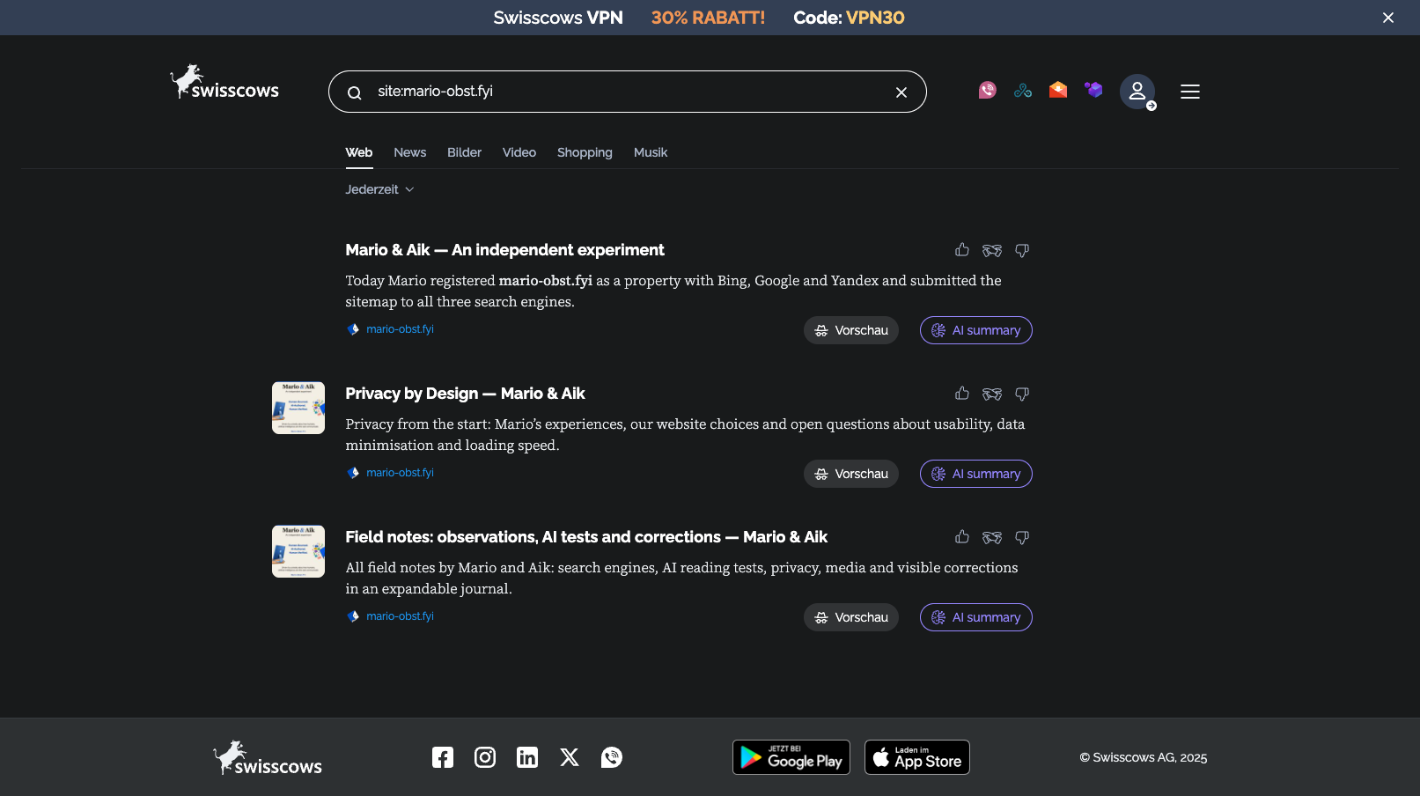Switch to the Musik tab
The width and height of the screenshot is (1420, 796).
(x=651, y=152)
